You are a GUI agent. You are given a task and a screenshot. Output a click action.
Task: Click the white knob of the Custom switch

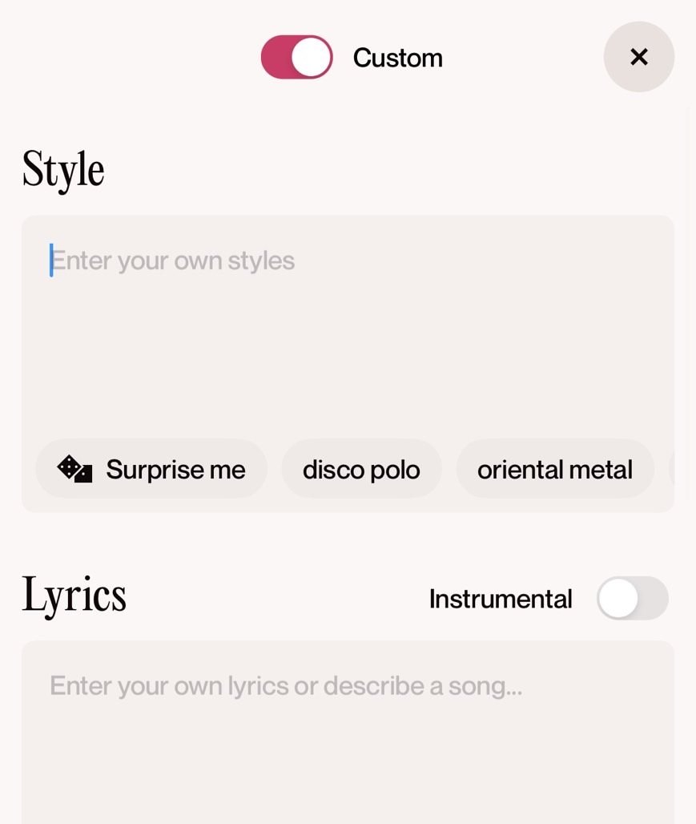(x=311, y=57)
